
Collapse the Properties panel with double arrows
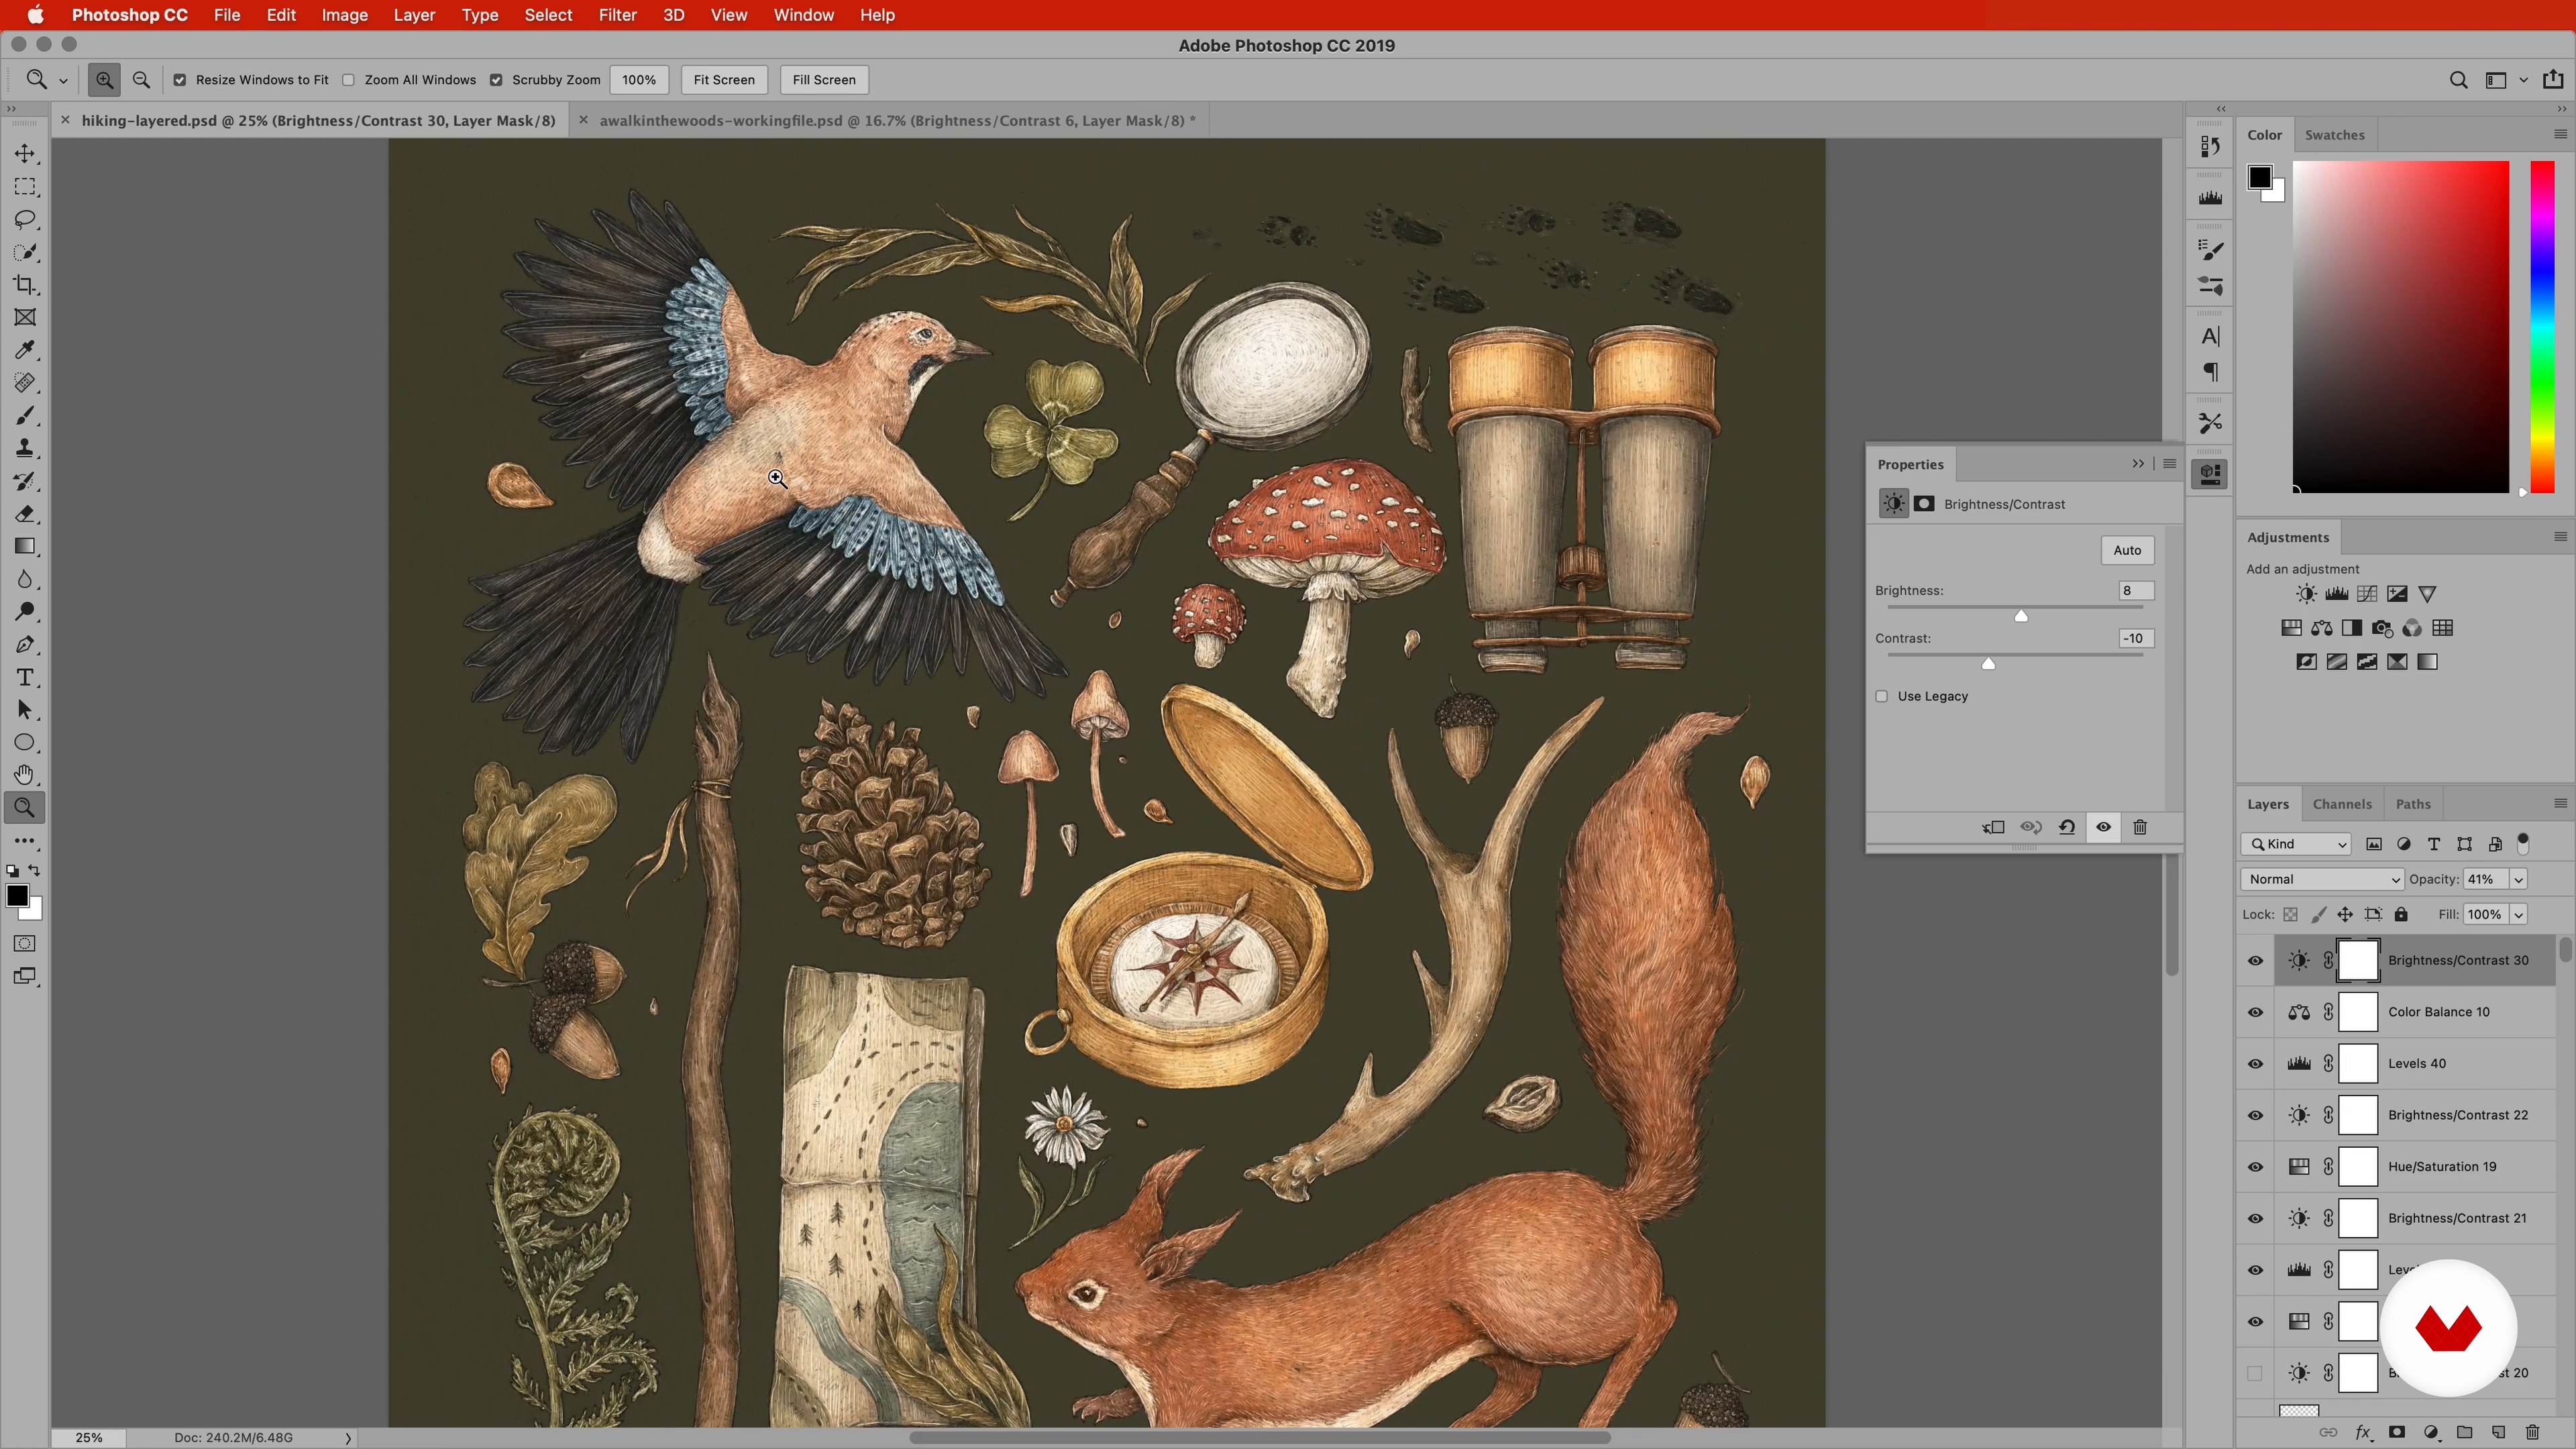pos(2138,464)
